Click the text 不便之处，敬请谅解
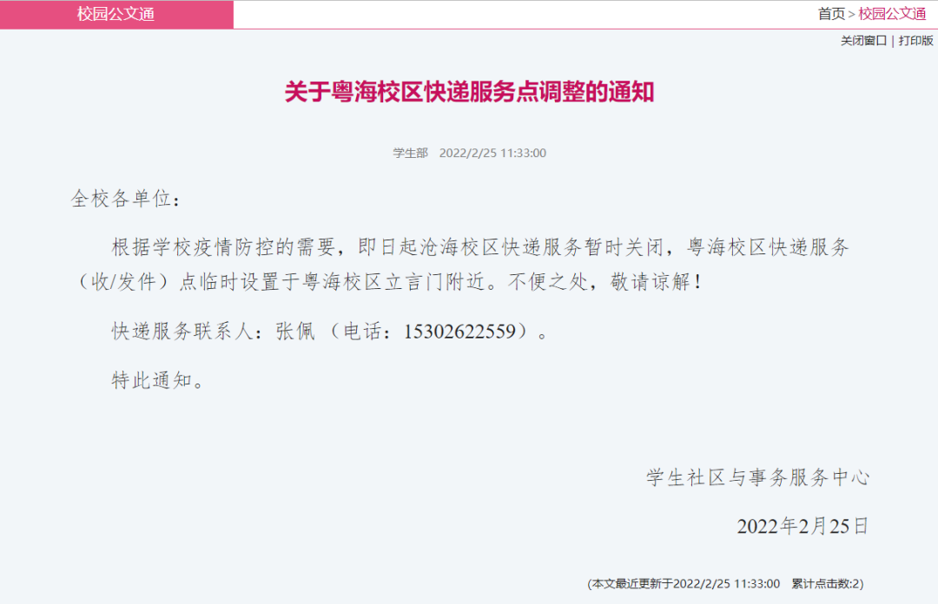 604,282
